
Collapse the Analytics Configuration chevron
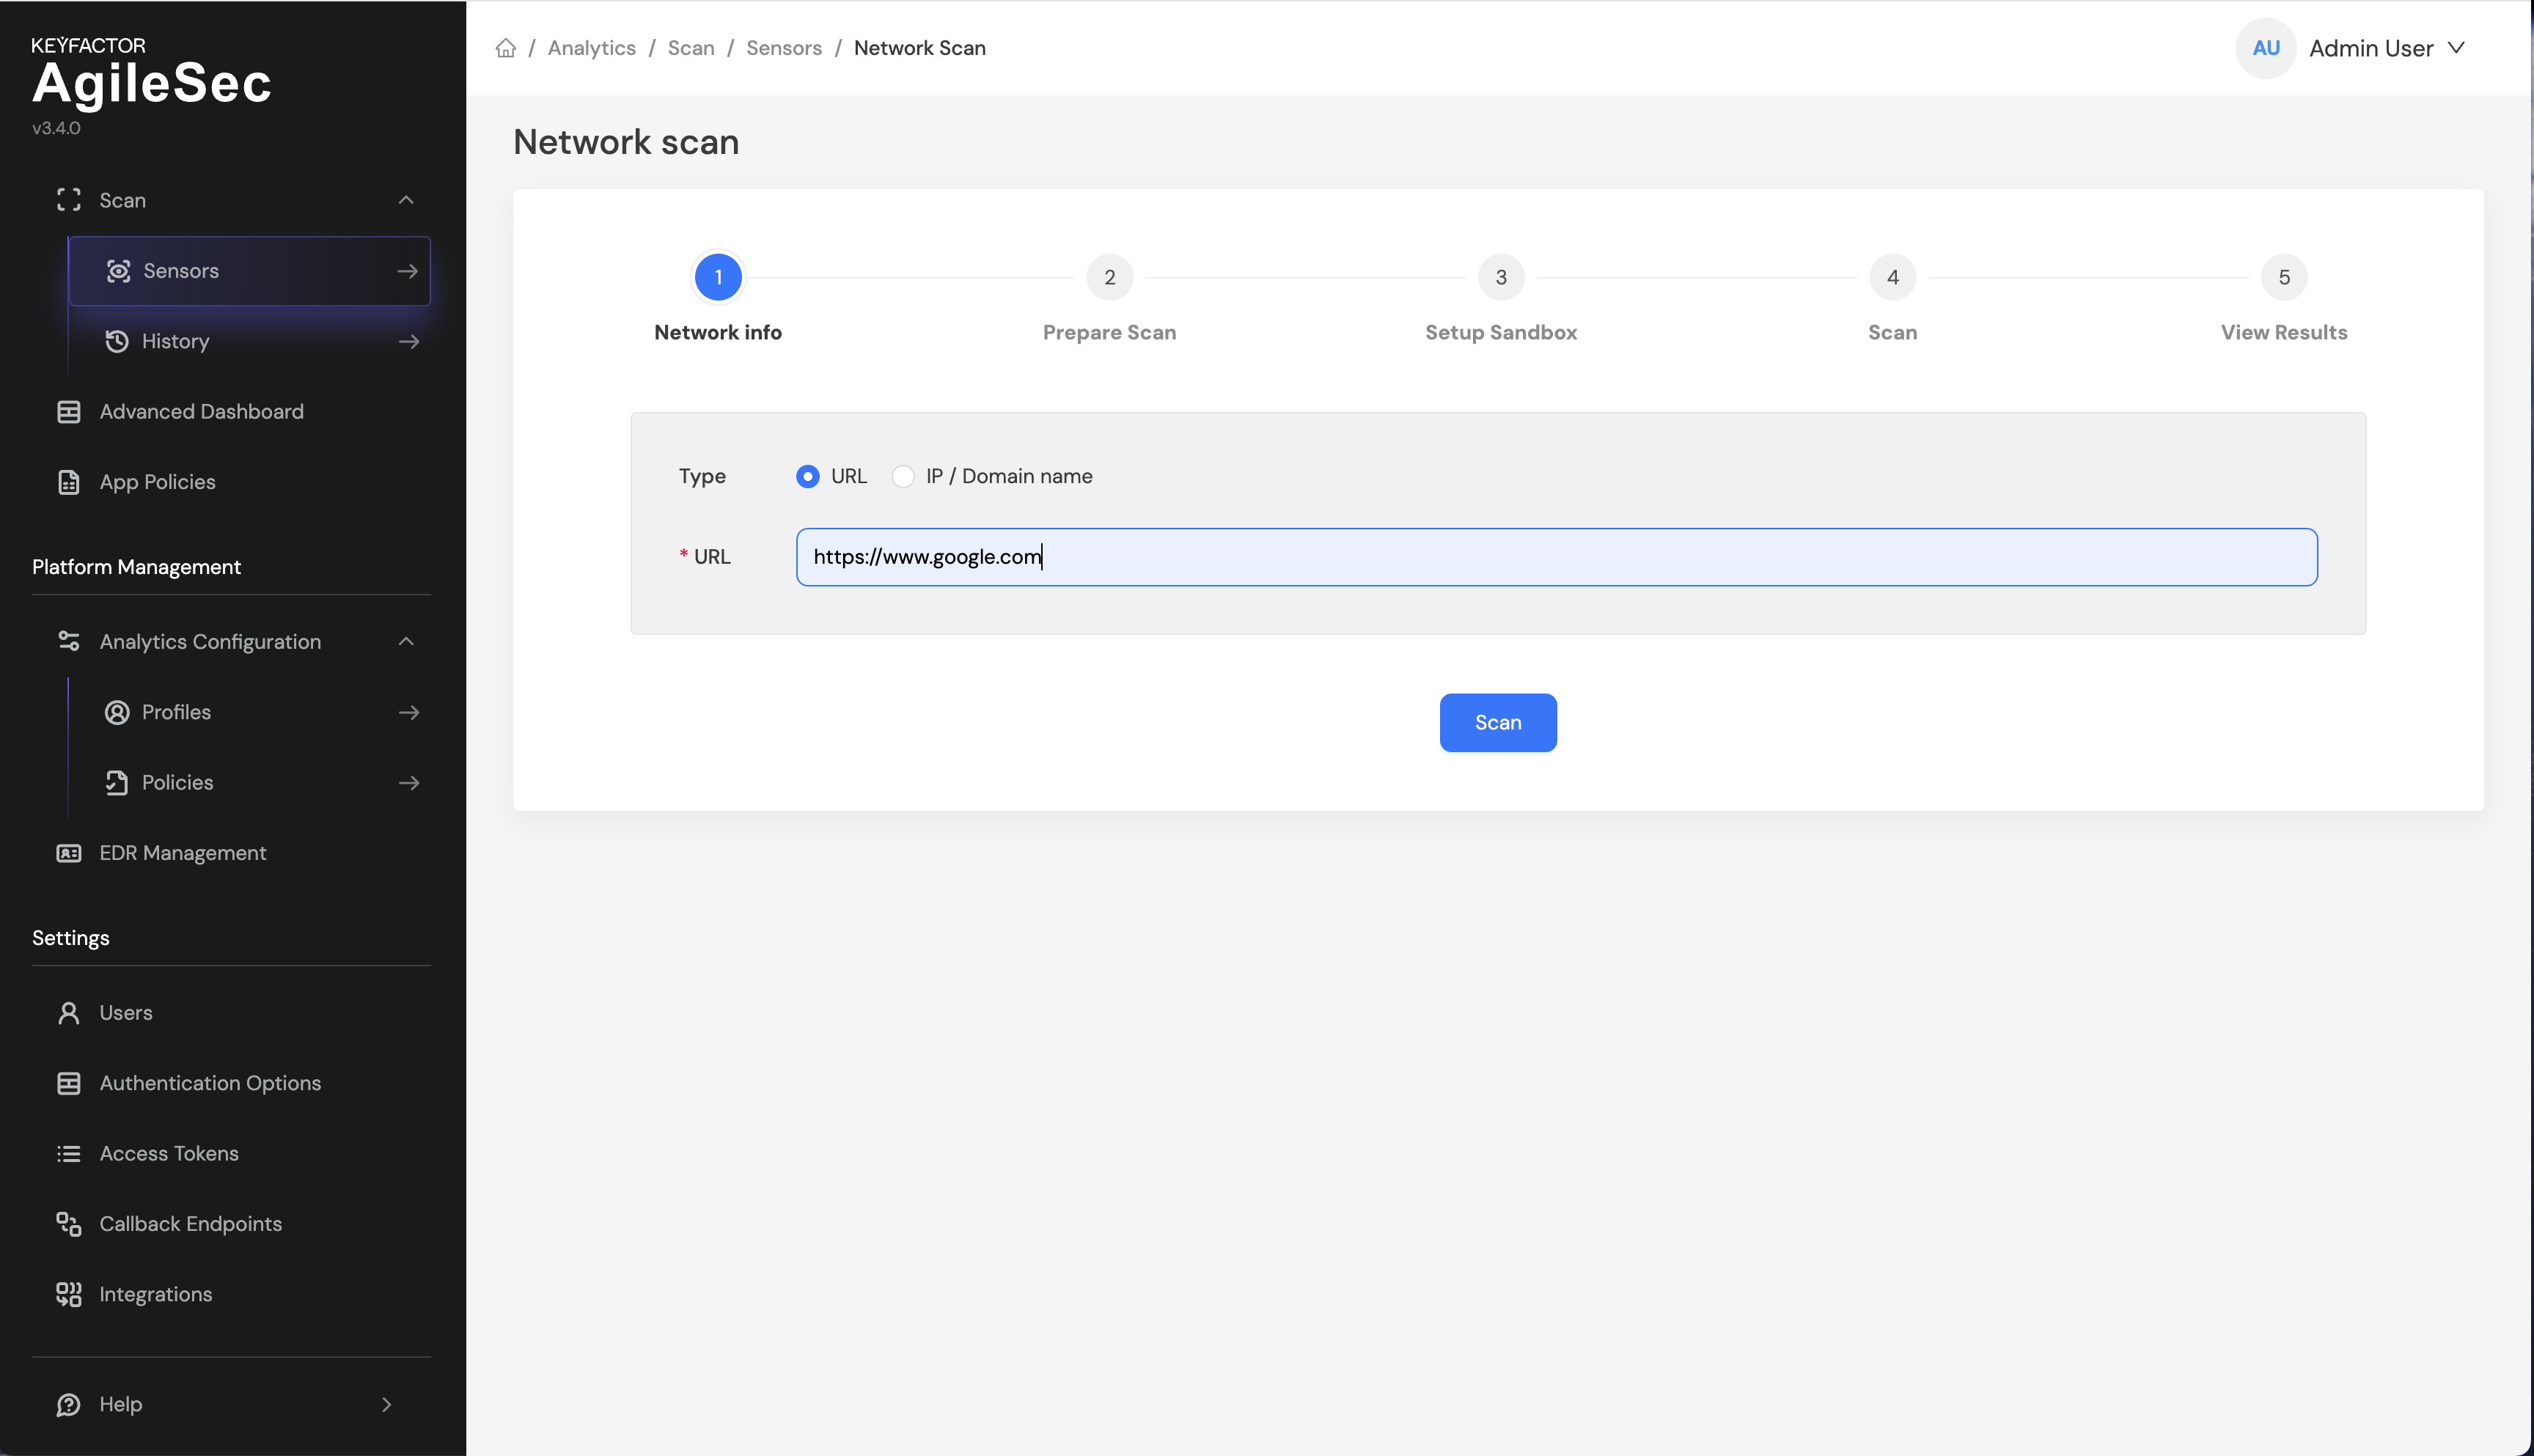(x=406, y=642)
